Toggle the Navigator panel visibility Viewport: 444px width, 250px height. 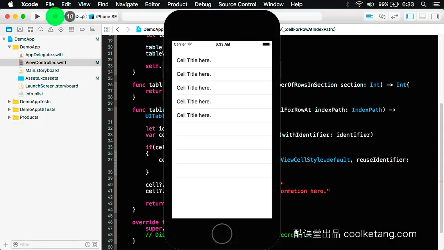(410, 16)
